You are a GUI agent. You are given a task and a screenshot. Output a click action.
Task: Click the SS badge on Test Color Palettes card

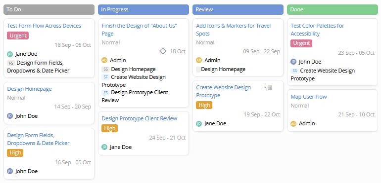pos(294,71)
